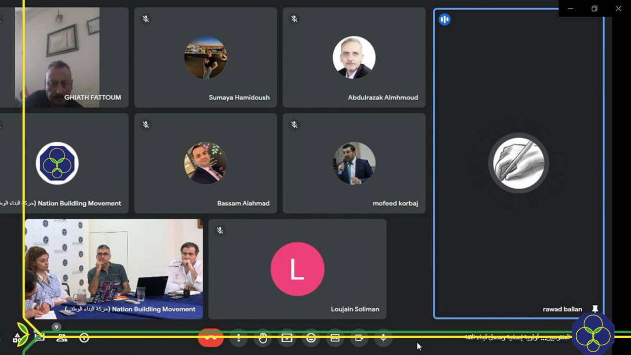This screenshot has height=355, width=631.
Task: Show the people participants panel
Action: [62, 338]
